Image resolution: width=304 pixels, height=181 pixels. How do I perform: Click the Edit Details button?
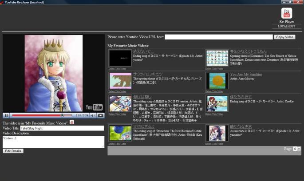click(13, 151)
